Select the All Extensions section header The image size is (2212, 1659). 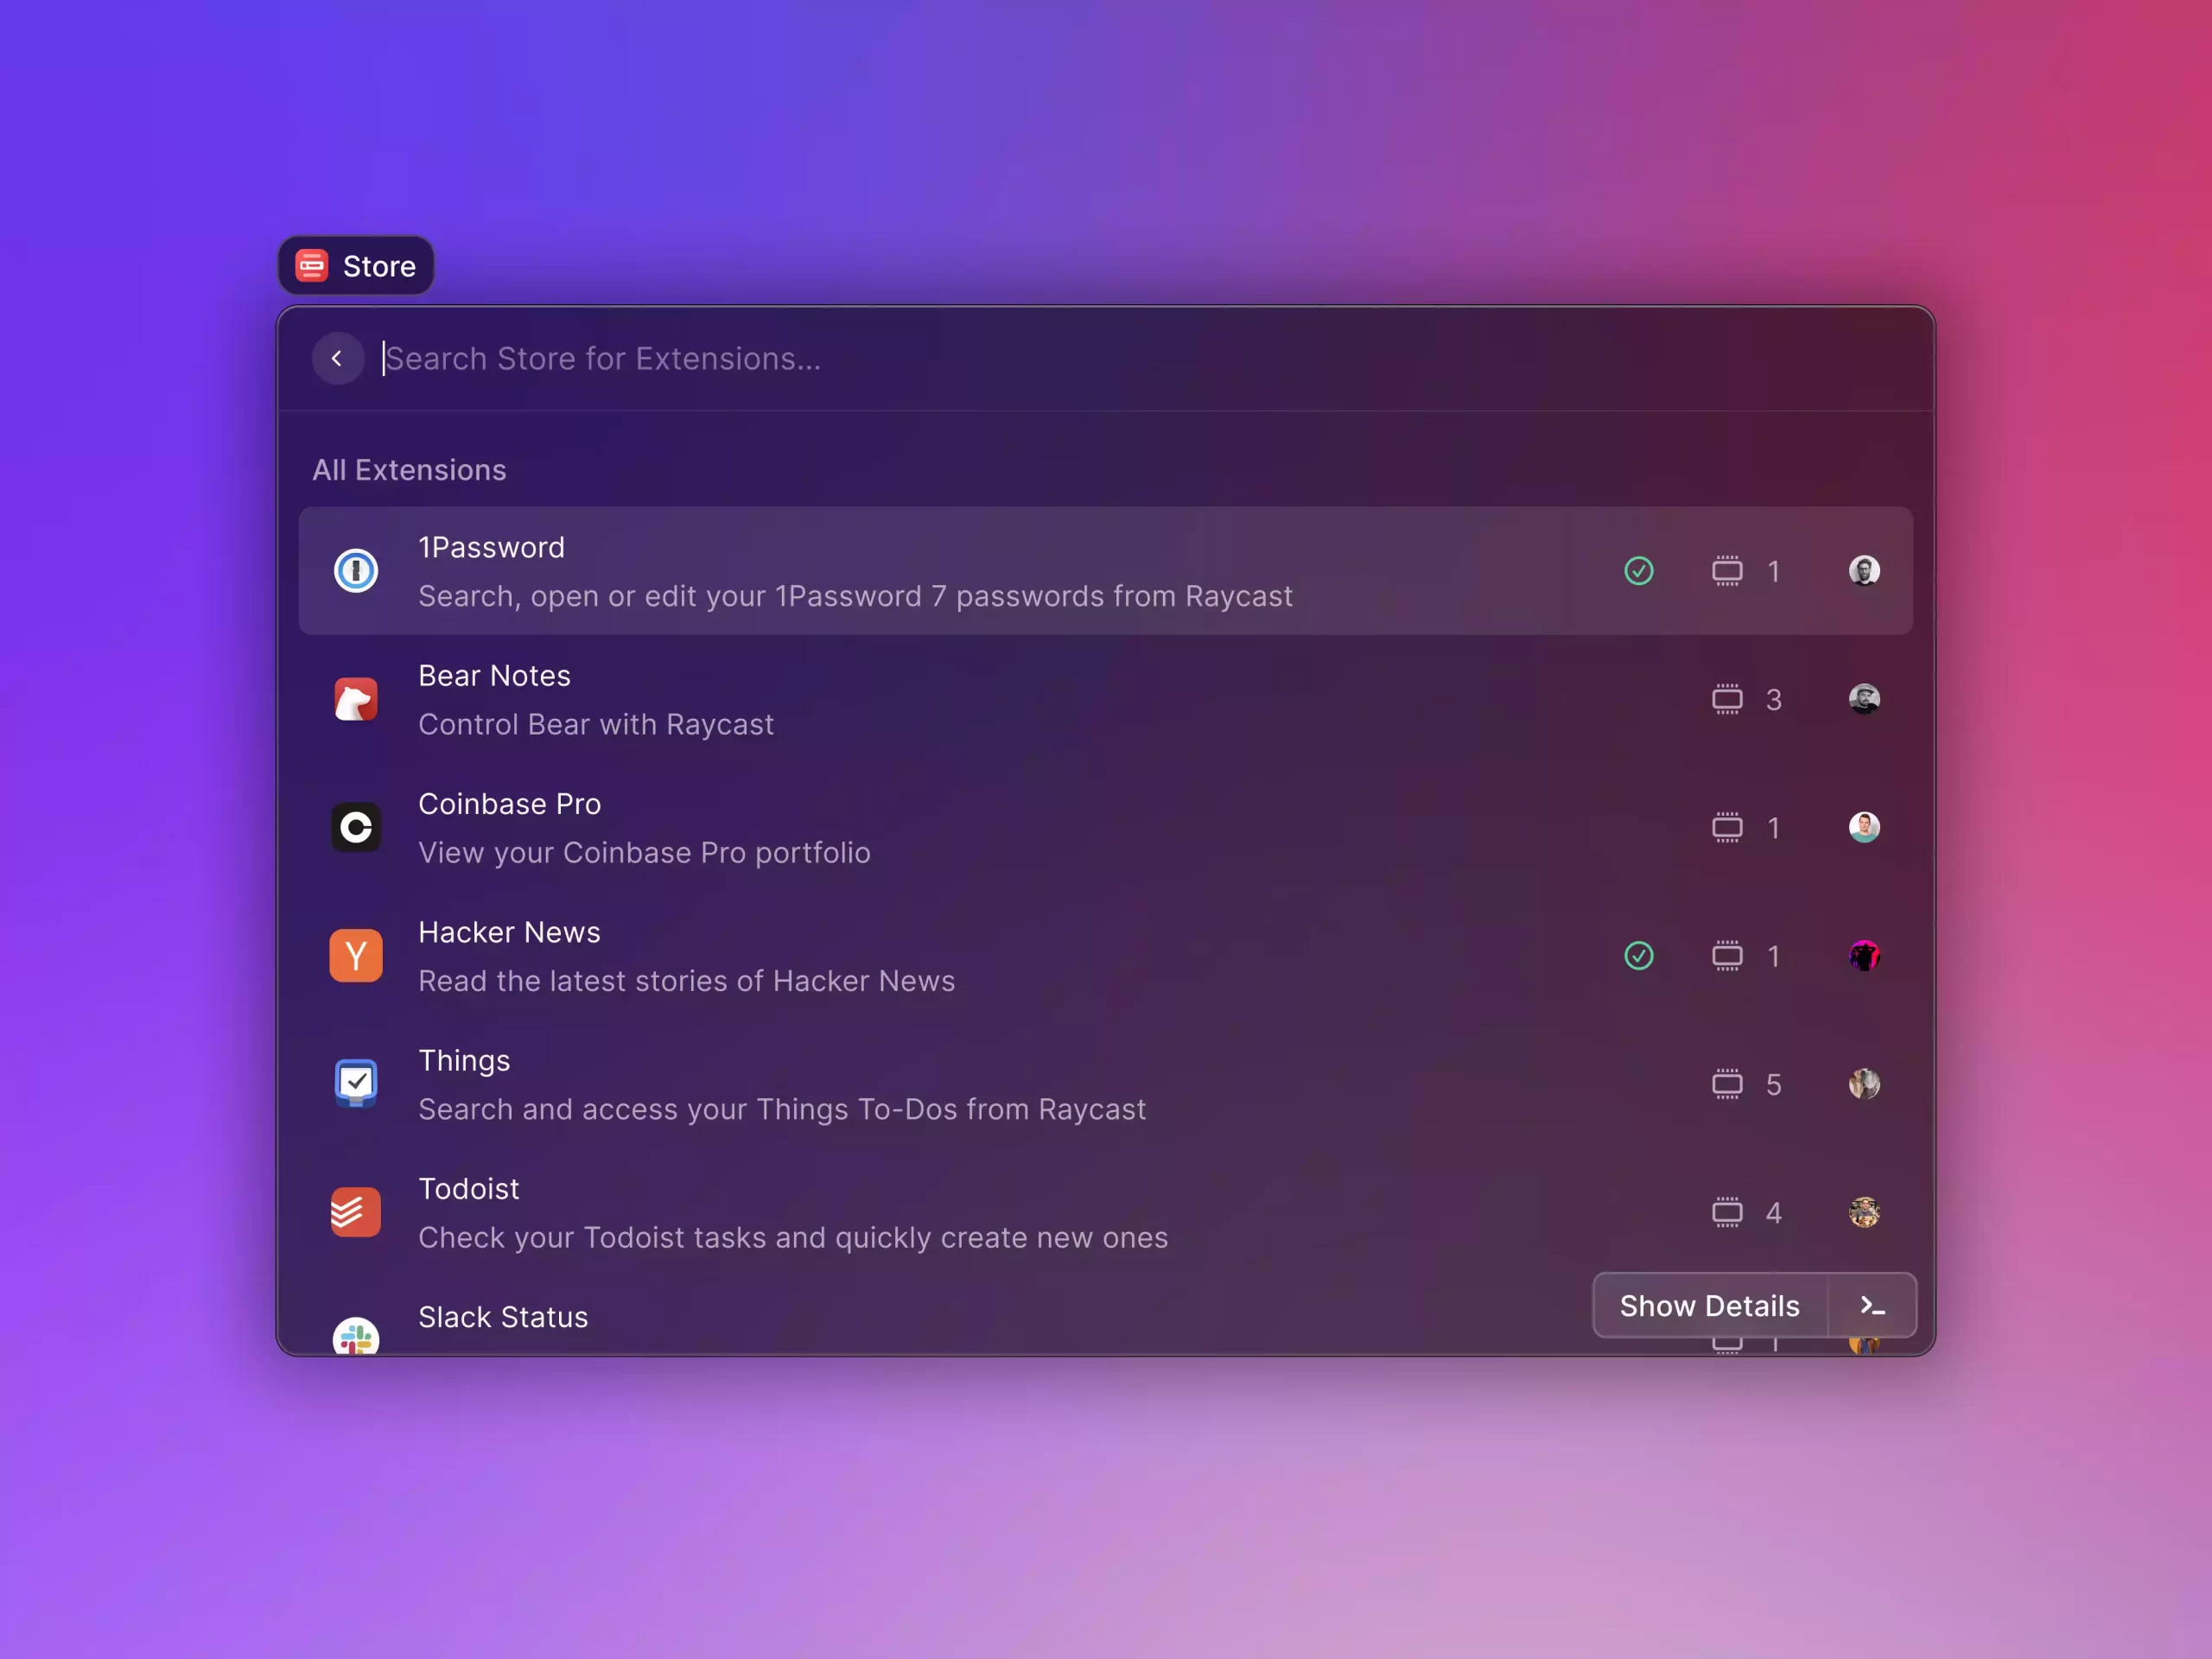tap(408, 469)
